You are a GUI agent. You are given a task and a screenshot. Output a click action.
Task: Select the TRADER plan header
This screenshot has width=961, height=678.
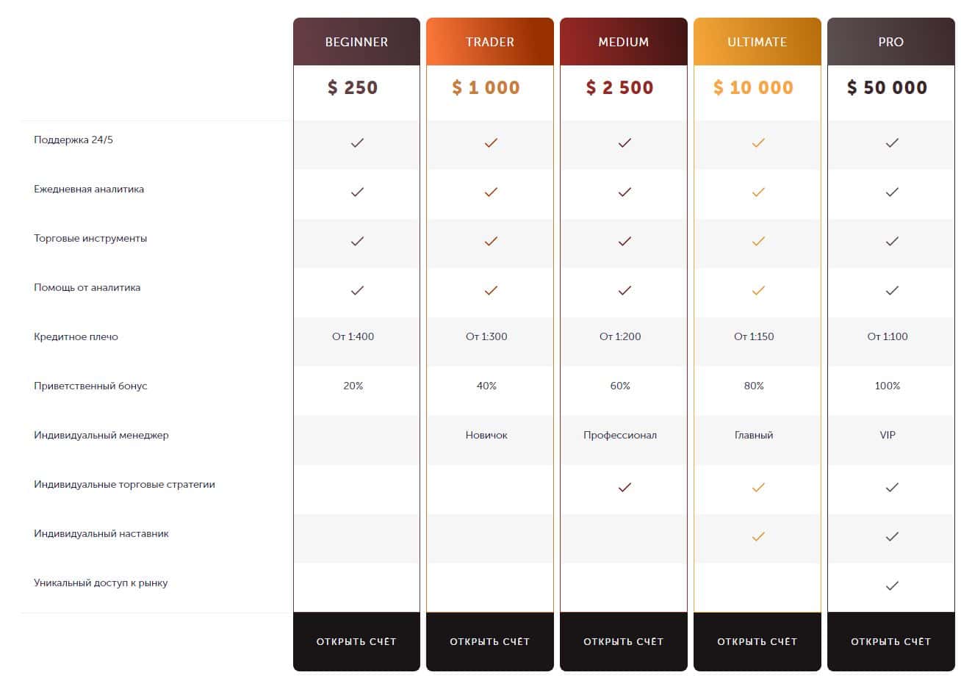pos(490,42)
